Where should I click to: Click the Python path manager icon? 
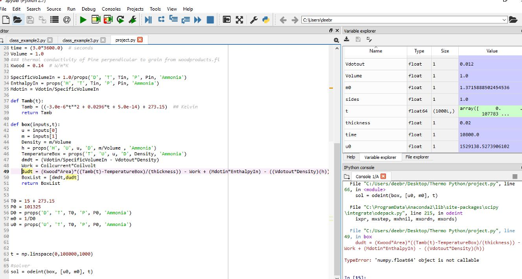(266, 20)
